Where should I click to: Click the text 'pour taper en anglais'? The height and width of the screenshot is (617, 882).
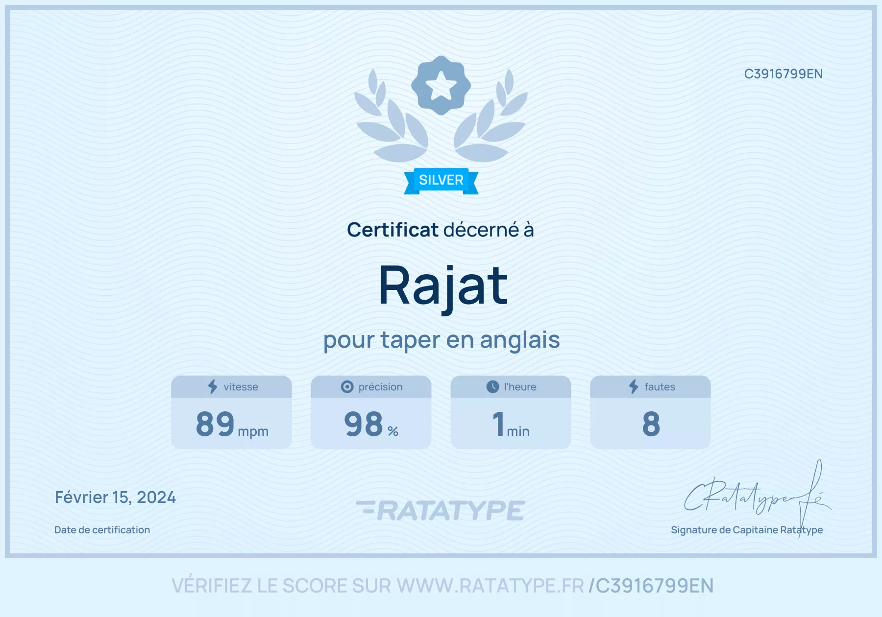coord(441,340)
